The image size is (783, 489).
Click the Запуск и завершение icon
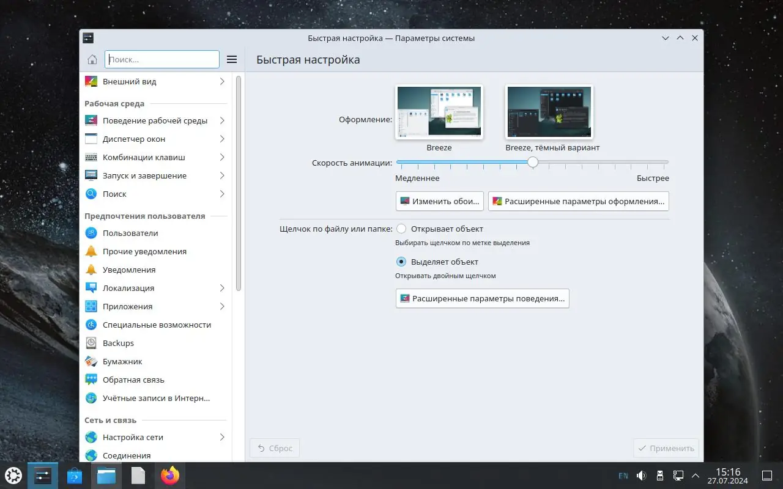tap(91, 175)
